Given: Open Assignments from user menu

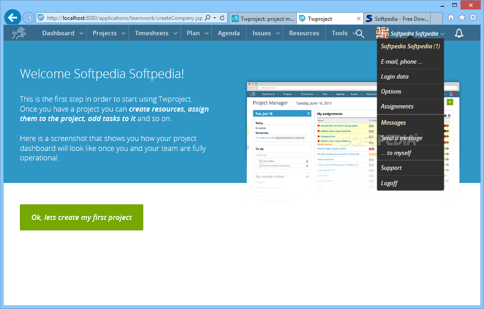Looking at the screenshot, I should click(x=410, y=107).
